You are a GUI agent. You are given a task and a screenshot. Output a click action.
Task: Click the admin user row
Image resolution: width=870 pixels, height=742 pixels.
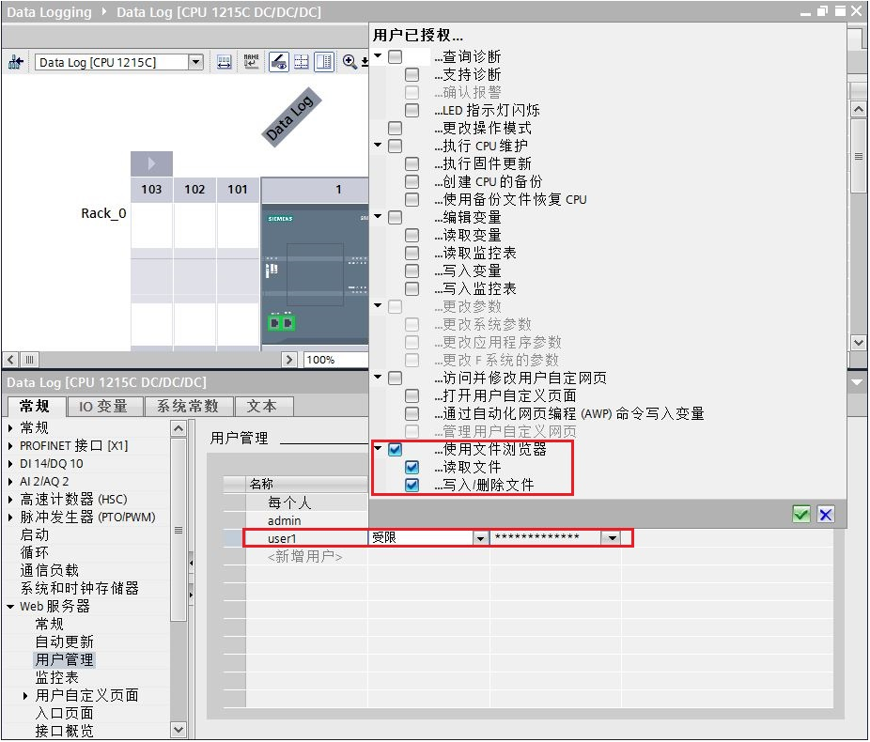[x=306, y=520]
